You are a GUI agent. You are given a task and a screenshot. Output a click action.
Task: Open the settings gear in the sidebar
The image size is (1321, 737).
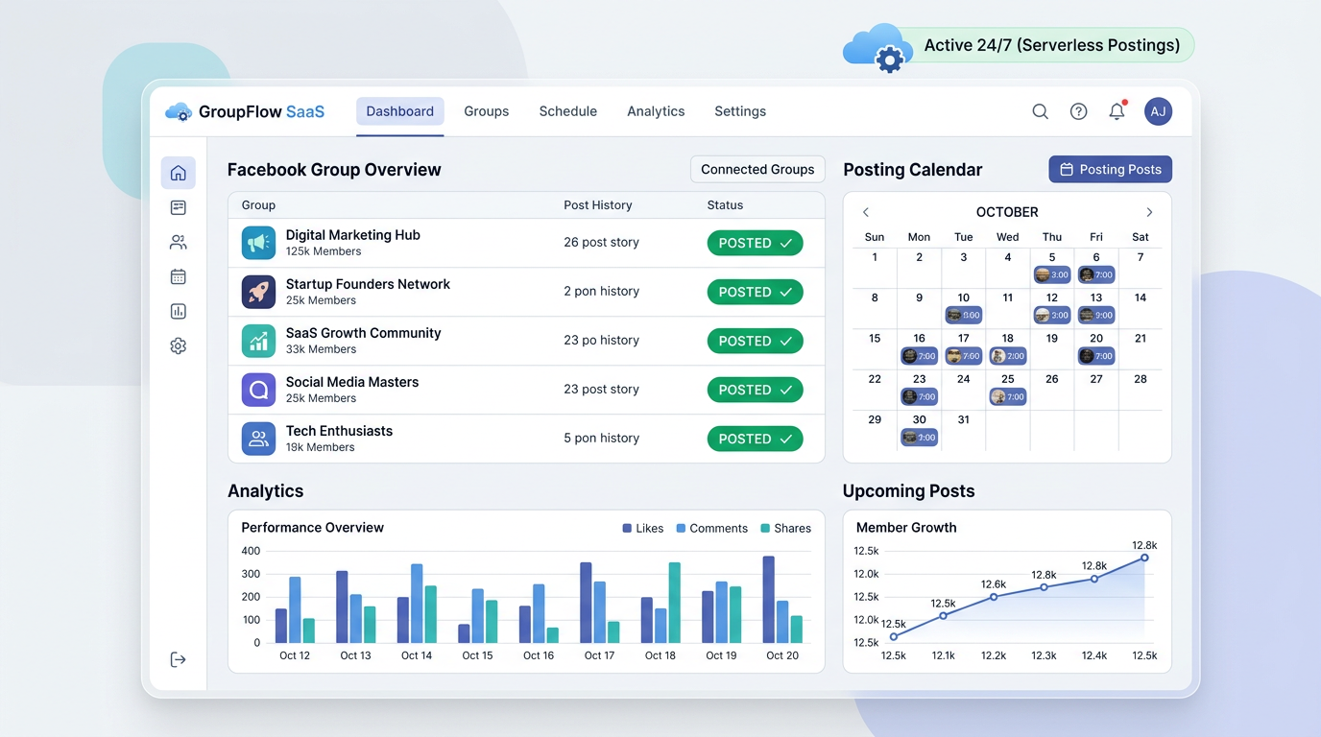pos(178,345)
